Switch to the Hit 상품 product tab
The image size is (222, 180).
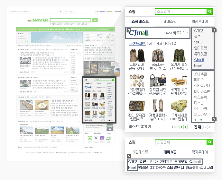[171, 43]
